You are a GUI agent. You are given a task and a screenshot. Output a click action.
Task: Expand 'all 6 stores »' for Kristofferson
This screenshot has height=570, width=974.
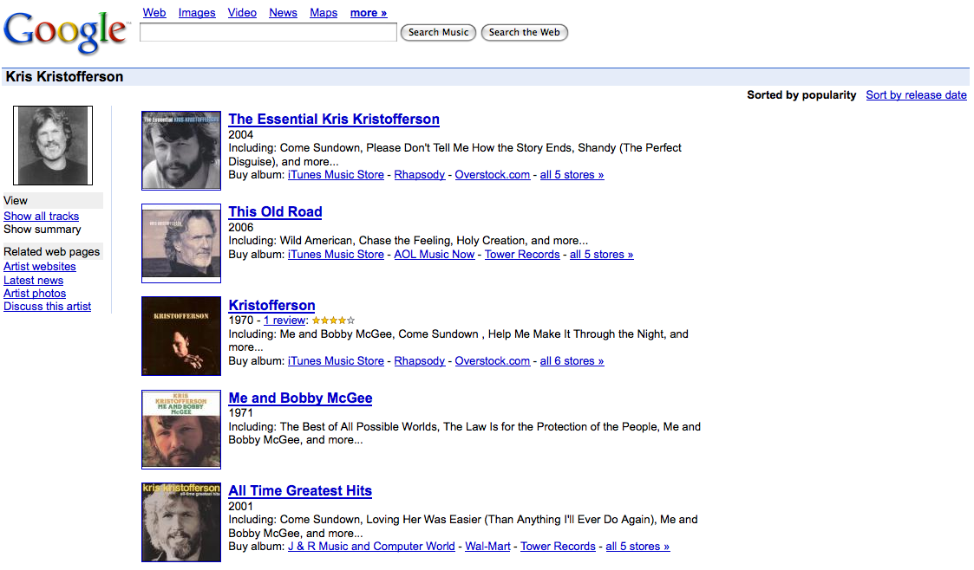point(572,361)
